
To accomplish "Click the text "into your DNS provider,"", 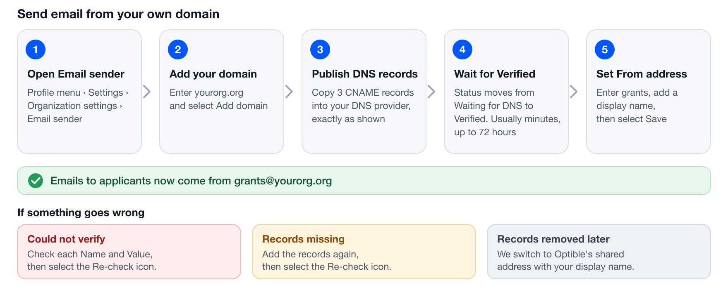I will [361, 106].
